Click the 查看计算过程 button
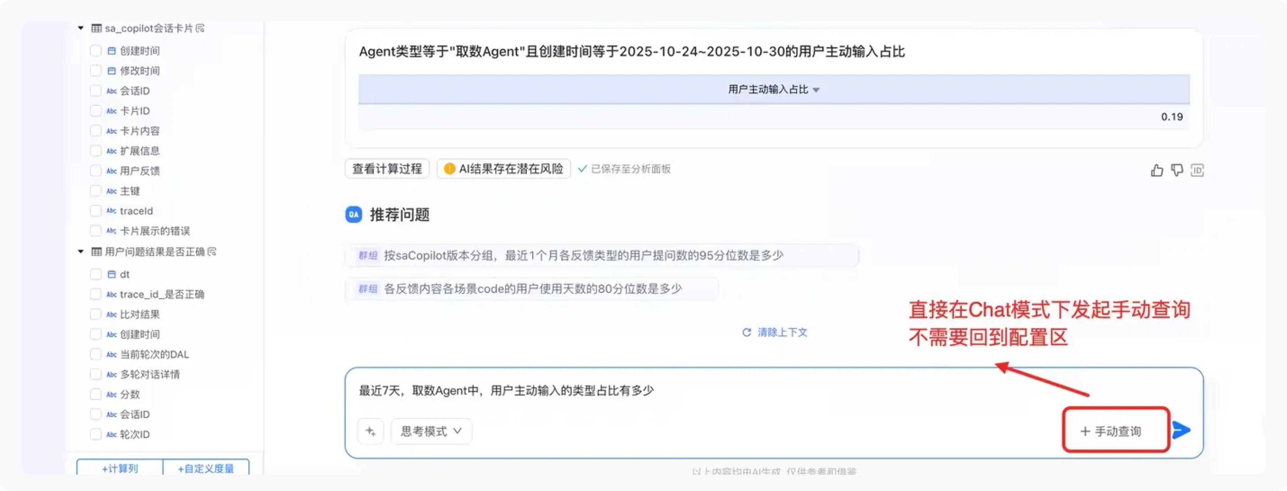This screenshot has height=491, width=1287. (x=387, y=169)
